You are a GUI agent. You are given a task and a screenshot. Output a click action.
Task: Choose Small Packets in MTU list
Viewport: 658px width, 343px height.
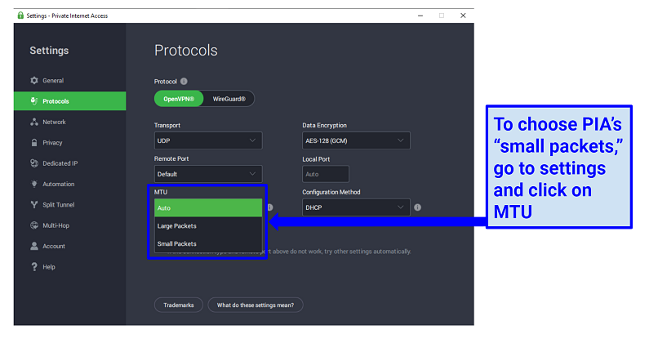coord(208,243)
